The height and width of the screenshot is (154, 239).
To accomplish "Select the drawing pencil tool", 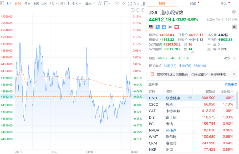I will pyautogui.click(x=124, y=3).
